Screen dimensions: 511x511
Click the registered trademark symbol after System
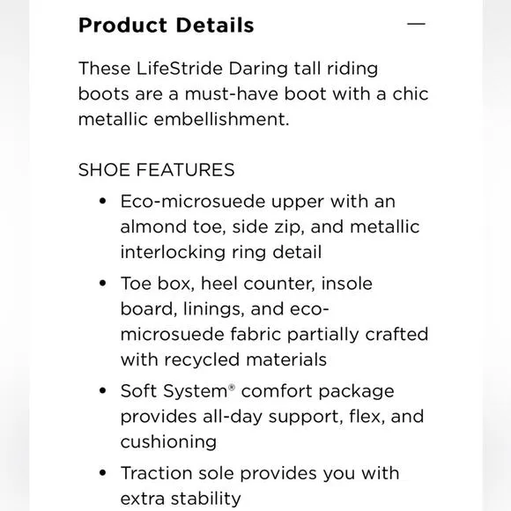pos(232,387)
